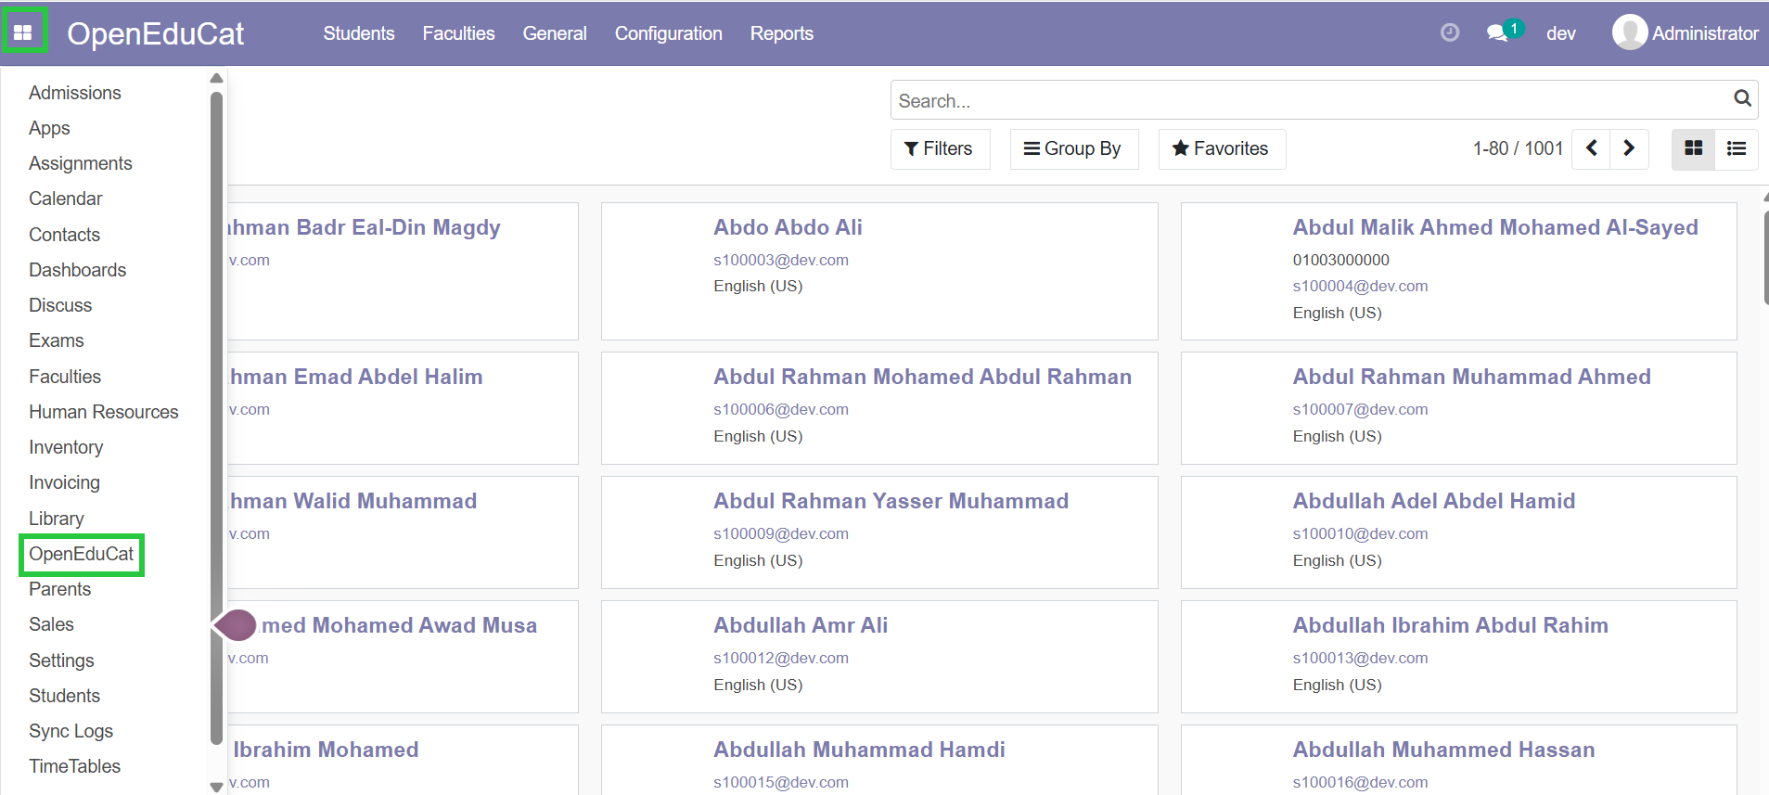Click email s100012@dev.com

pyautogui.click(x=780, y=658)
